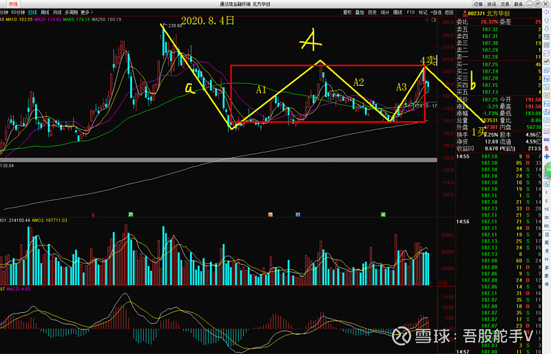Screen dimensions: 551x354
Task: Click the small square icon beside the diamond
Action: (x=434, y=20)
